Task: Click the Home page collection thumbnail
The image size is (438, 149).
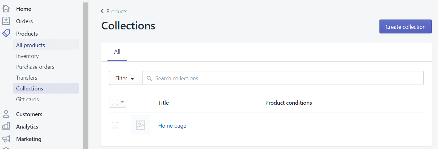Action: tap(141, 125)
